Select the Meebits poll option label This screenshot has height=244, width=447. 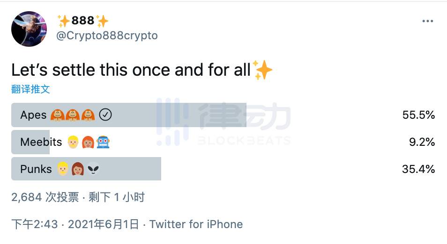coord(41,142)
